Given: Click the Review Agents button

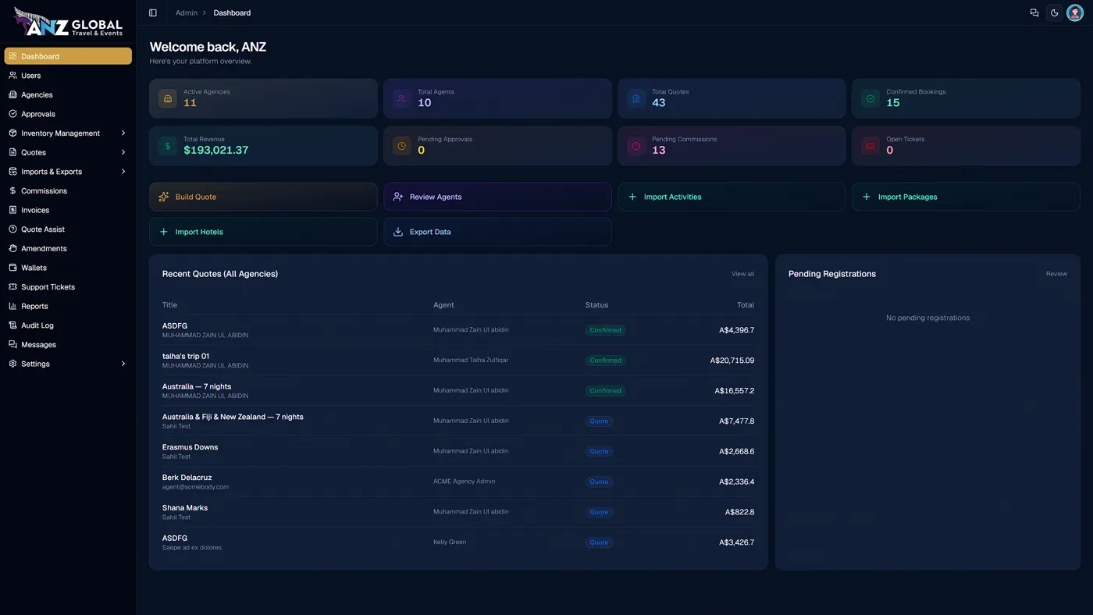Looking at the screenshot, I should coord(497,197).
